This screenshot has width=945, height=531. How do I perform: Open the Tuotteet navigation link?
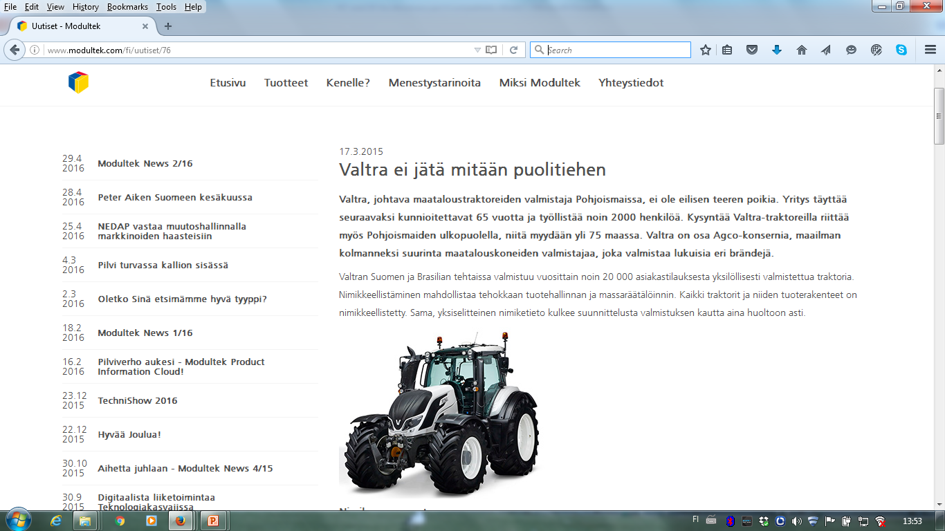tap(286, 83)
